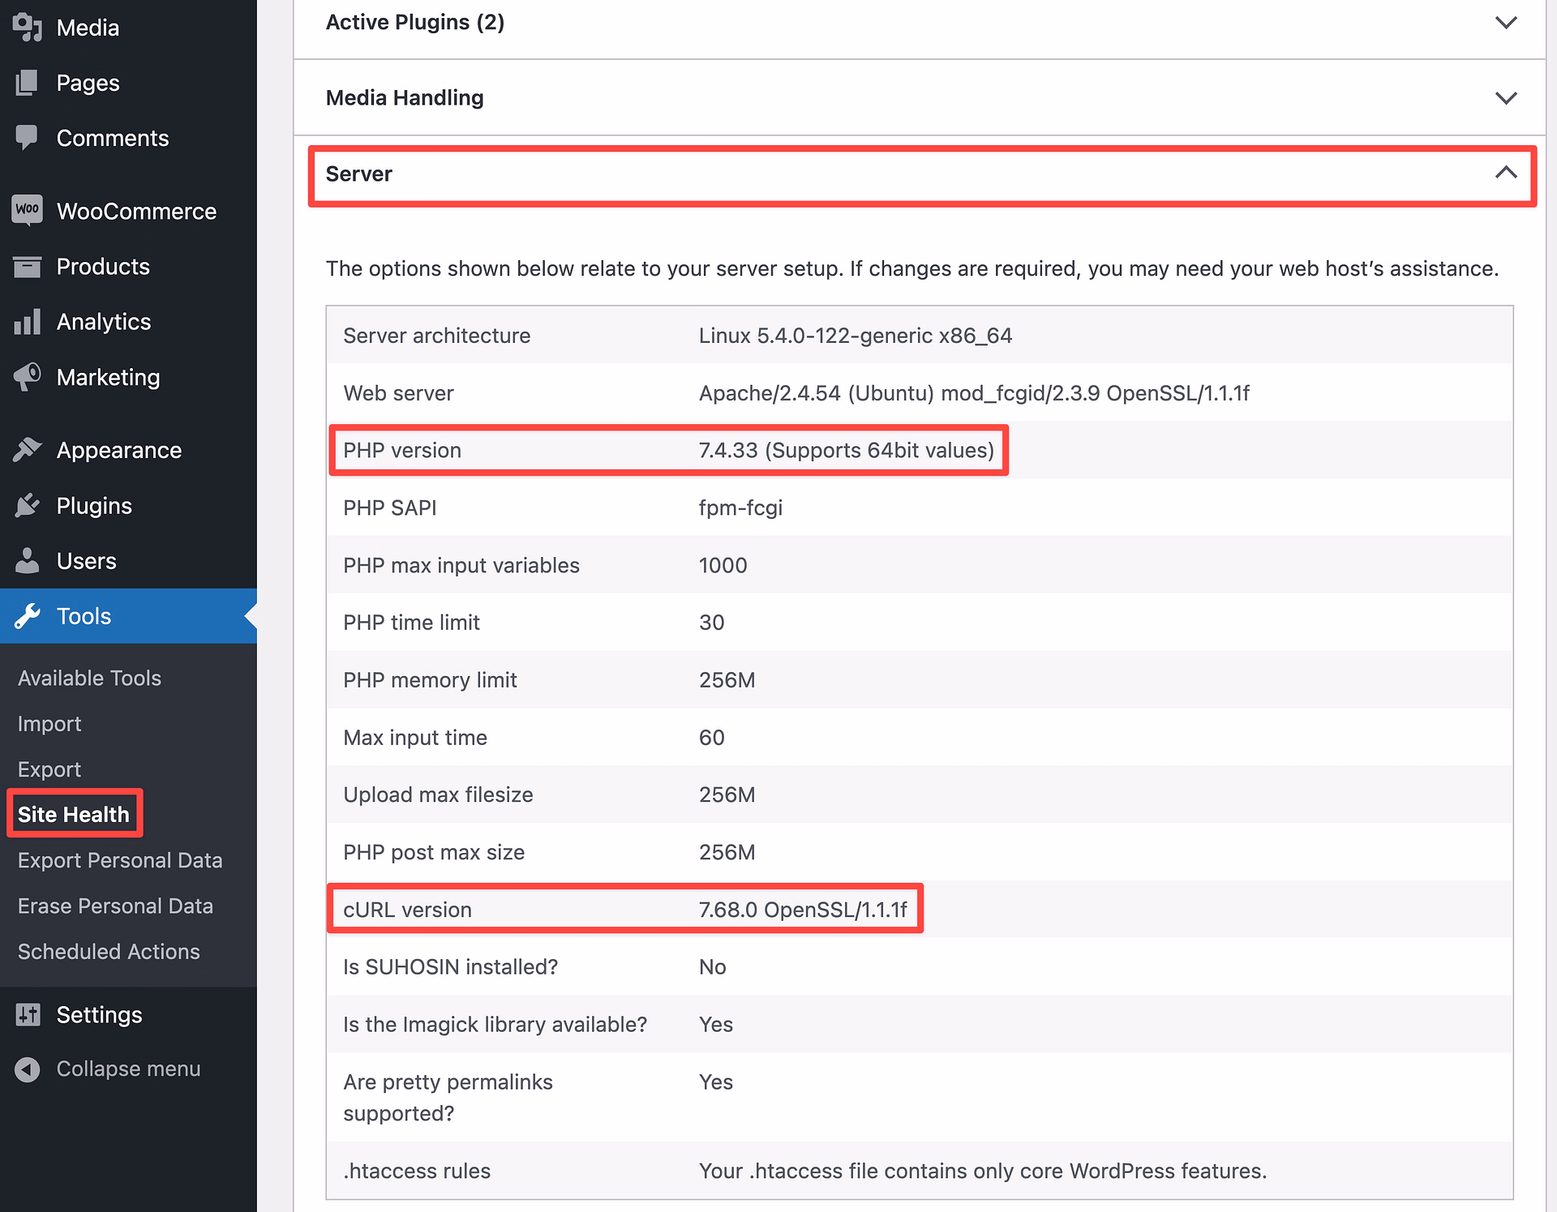1557x1212 pixels.
Task: Open the Media library icon
Action: [27, 27]
